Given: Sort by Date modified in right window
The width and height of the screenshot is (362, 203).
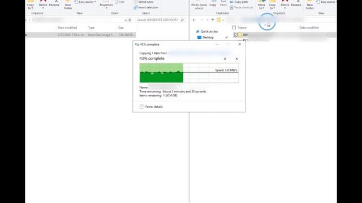Looking at the screenshot, I should pyautogui.click(x=309, y=28).
